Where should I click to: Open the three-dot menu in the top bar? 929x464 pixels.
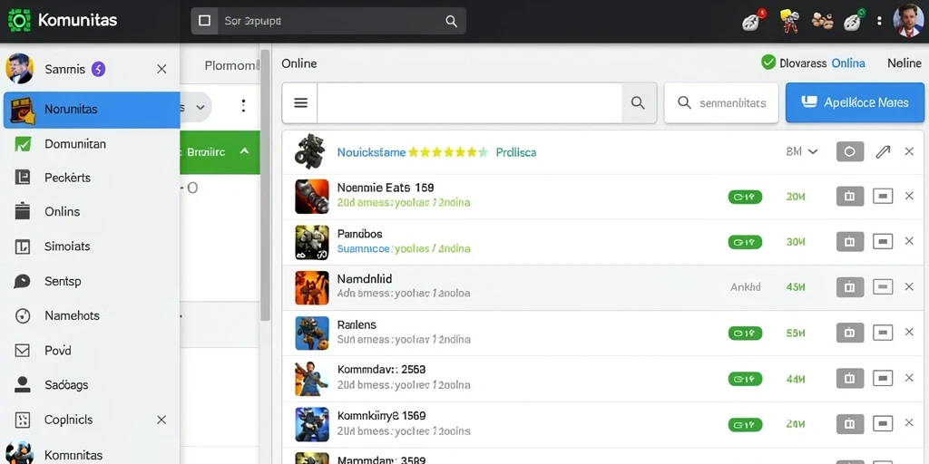click(x=879, y=21)
